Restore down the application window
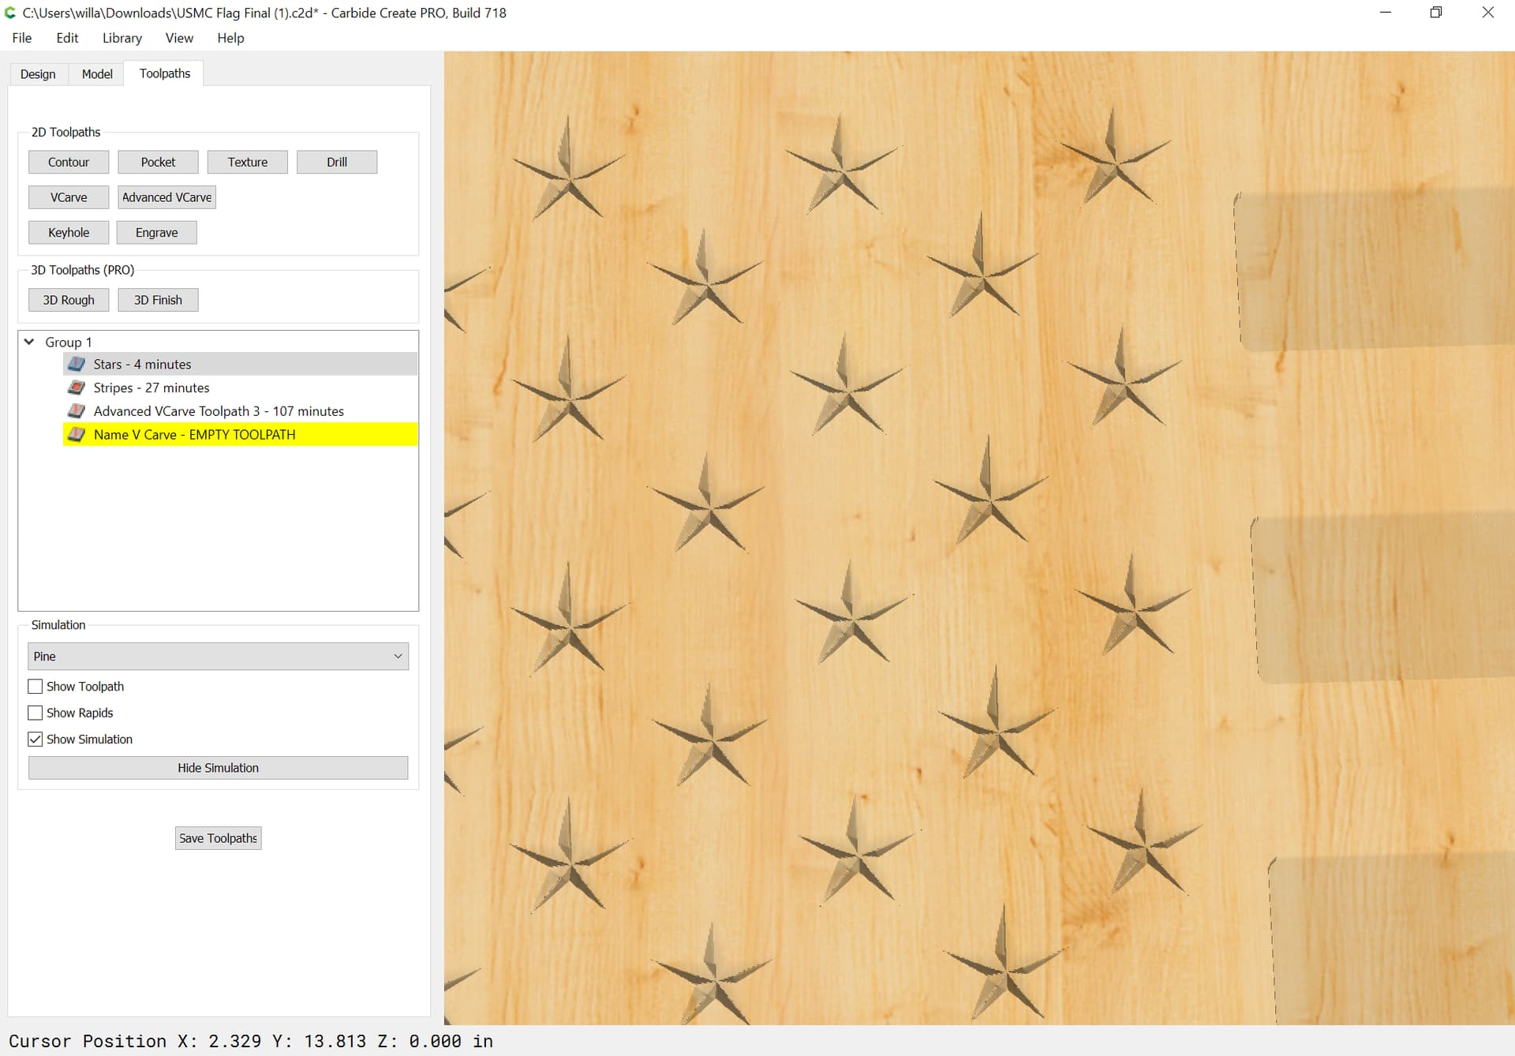The height and width of the screenshot is (1056, 1515). pyautogui.click(x=1436, y=13)
